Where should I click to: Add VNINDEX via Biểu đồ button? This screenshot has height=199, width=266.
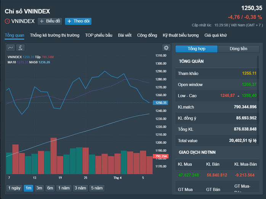click(50, 21)
